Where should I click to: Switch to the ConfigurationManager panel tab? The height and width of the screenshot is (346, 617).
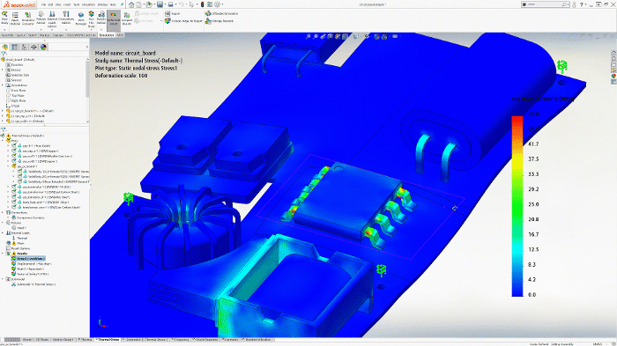24,48
